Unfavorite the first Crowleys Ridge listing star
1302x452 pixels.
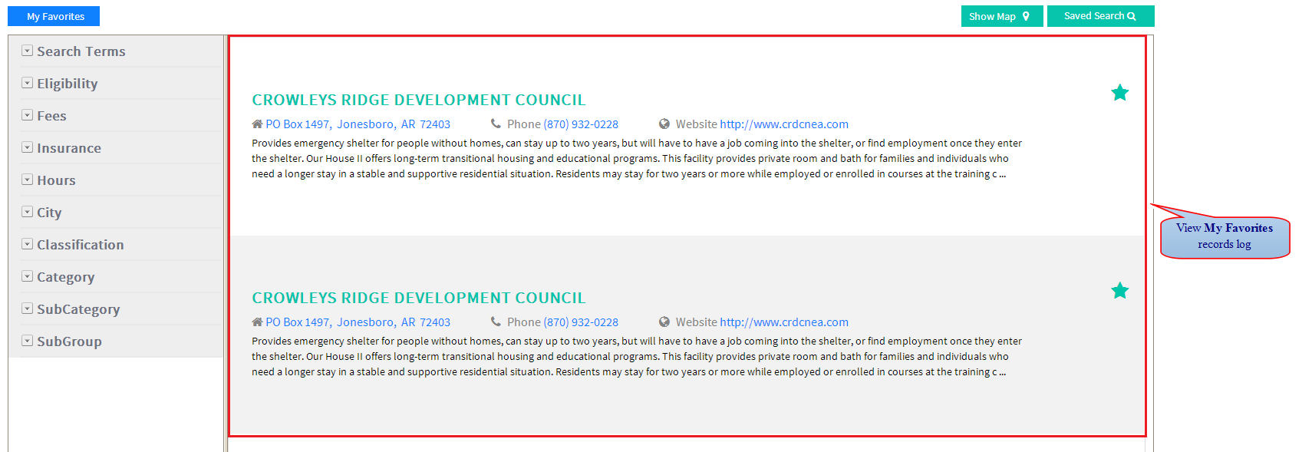tap(1119, 93)
